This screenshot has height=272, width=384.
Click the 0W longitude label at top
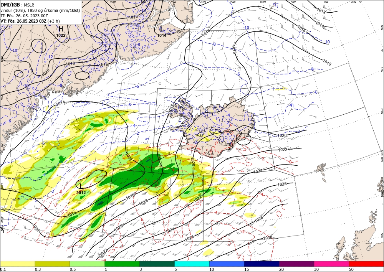[x=326, y=2]
